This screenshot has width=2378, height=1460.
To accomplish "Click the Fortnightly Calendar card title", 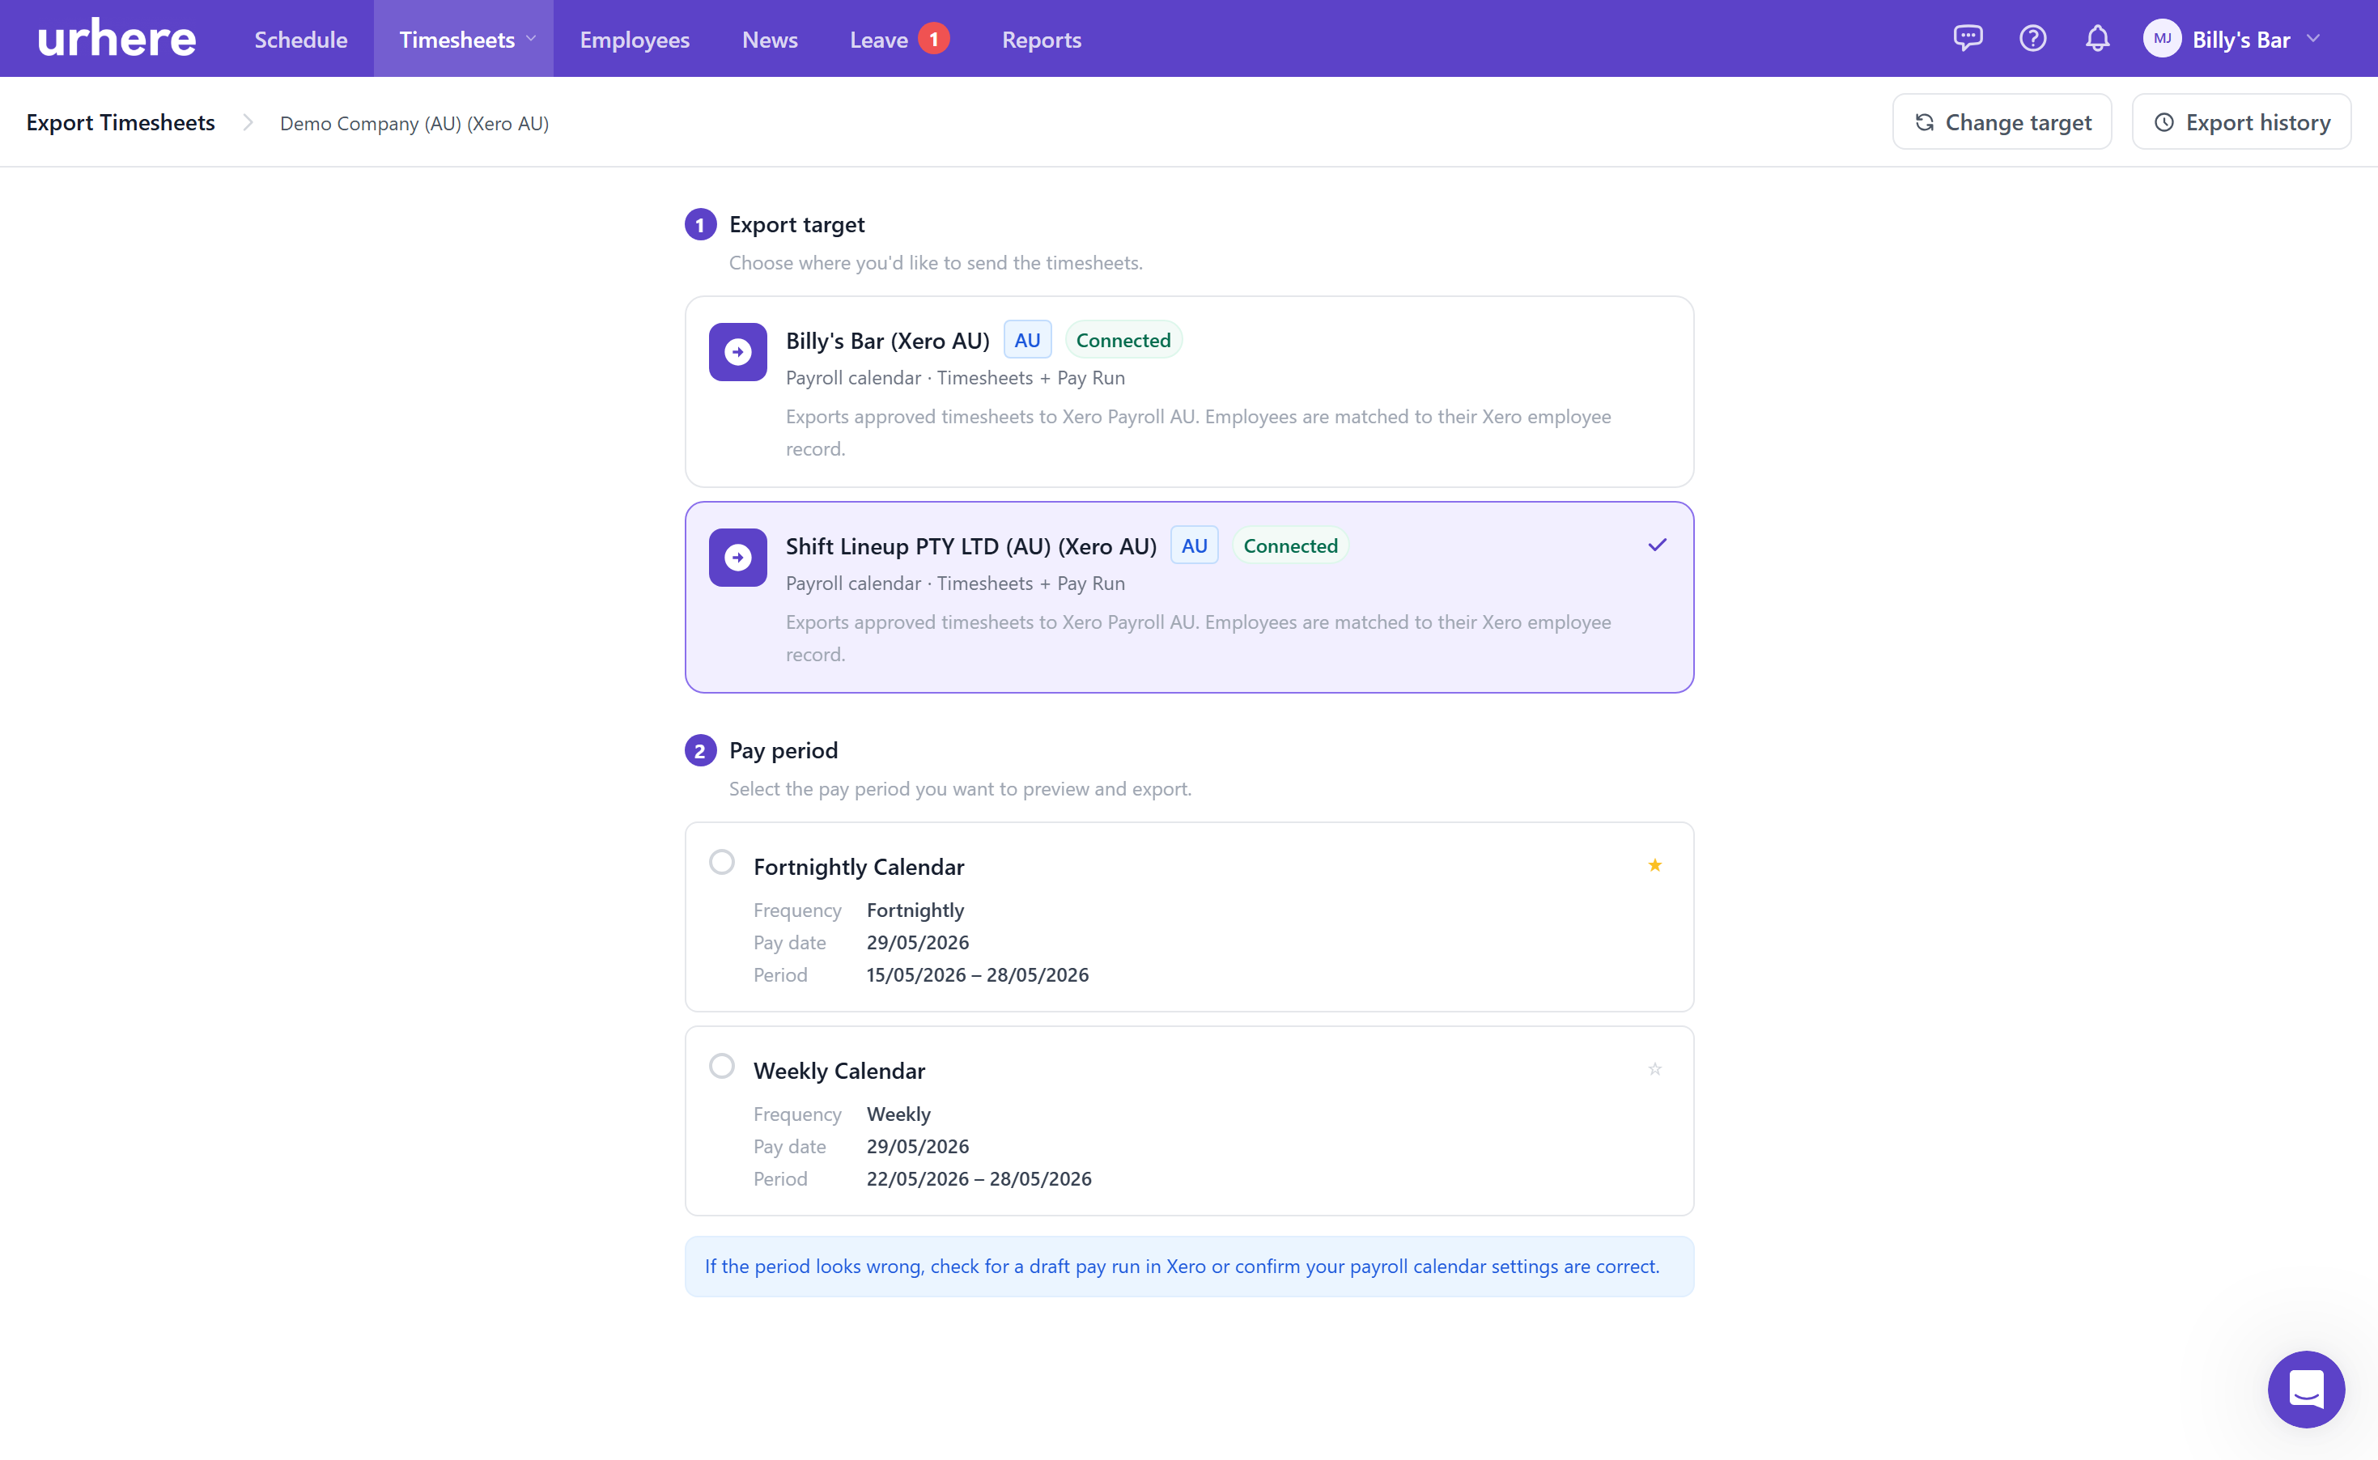I will [858, 867].
